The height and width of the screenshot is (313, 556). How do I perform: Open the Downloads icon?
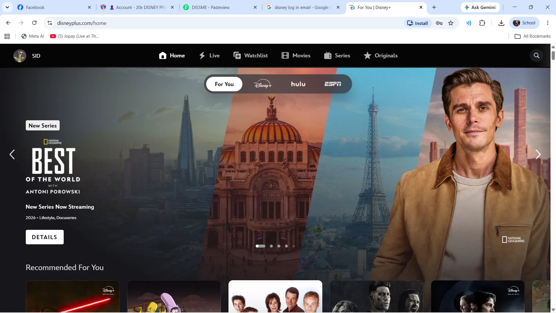click(501, 23)
